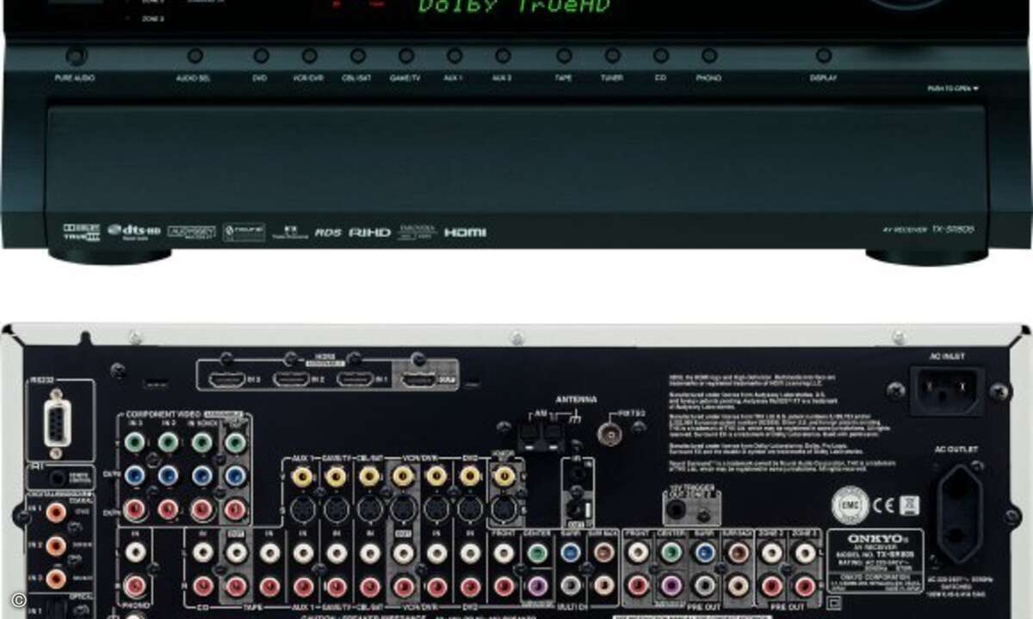Click the front-panel HDMI logo
1033x619 pixels.
click(466, 232)
